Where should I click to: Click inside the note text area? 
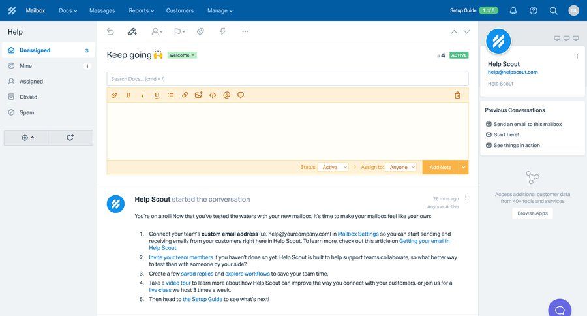[288, 131]
